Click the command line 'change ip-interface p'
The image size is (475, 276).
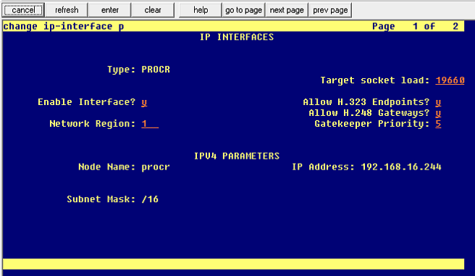pyautogui.click(x=64, y=26)
